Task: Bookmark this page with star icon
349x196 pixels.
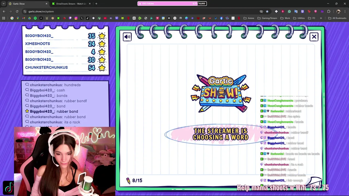Action: click(x=267, y=11)
